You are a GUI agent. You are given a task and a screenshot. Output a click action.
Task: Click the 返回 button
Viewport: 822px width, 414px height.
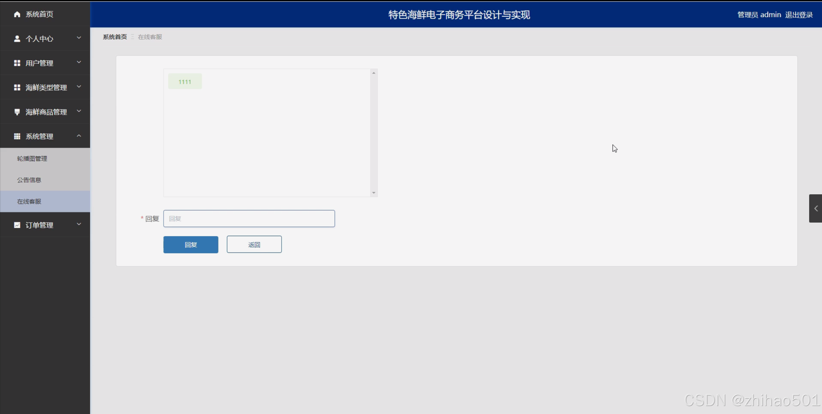click(x=254, y=245)
